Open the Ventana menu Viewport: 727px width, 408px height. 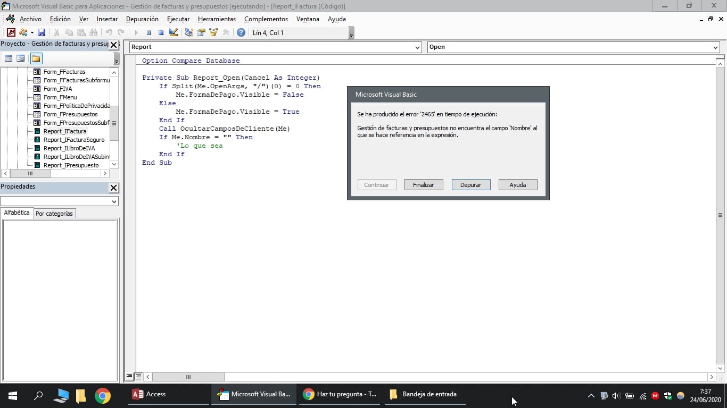pyautogui.click(x=308, y=19)
